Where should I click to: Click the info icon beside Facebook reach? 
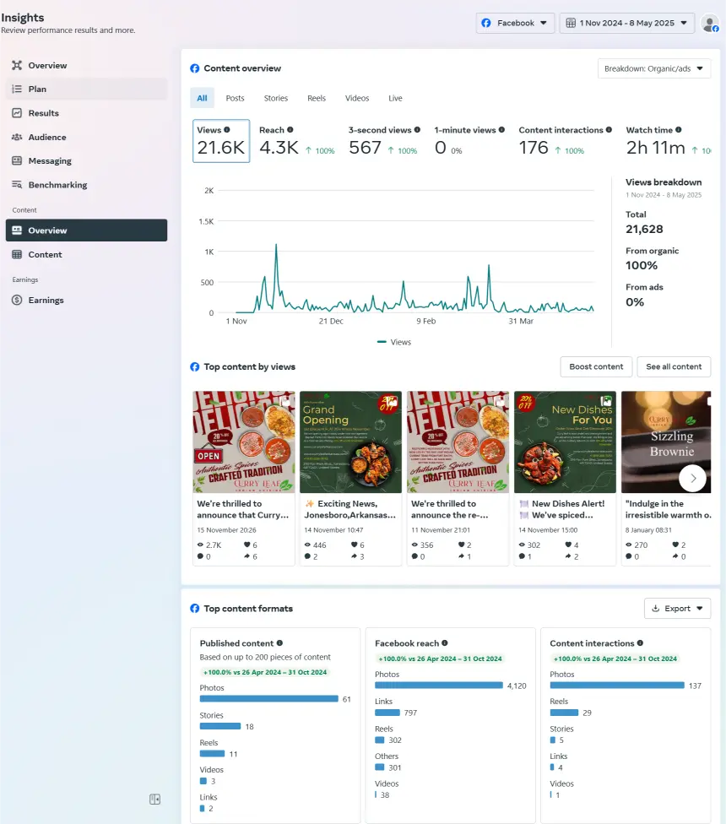(444, 642)
